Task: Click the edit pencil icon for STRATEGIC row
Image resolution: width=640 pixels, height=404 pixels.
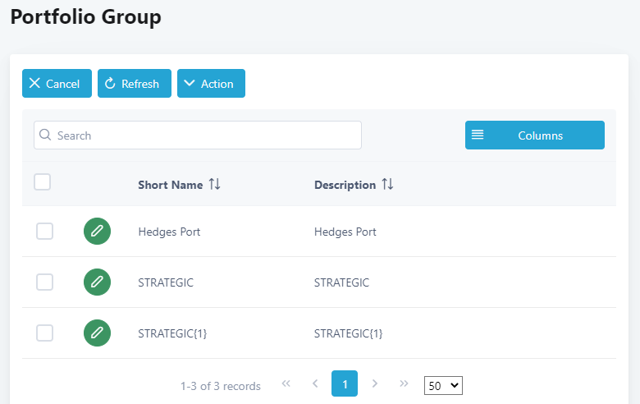Action: [x=97, y=282]
